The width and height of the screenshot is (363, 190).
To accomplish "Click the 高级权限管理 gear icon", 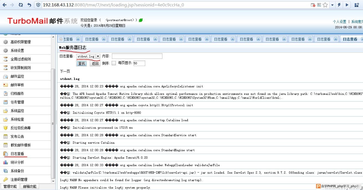I will [x=5, y=42].
